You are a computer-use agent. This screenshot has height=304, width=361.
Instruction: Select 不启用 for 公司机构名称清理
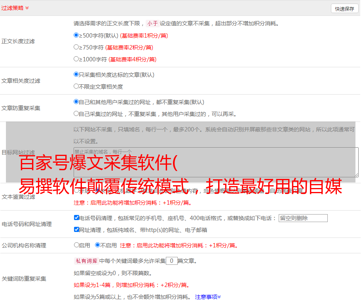pyautogui.click(x=98, y=245)
